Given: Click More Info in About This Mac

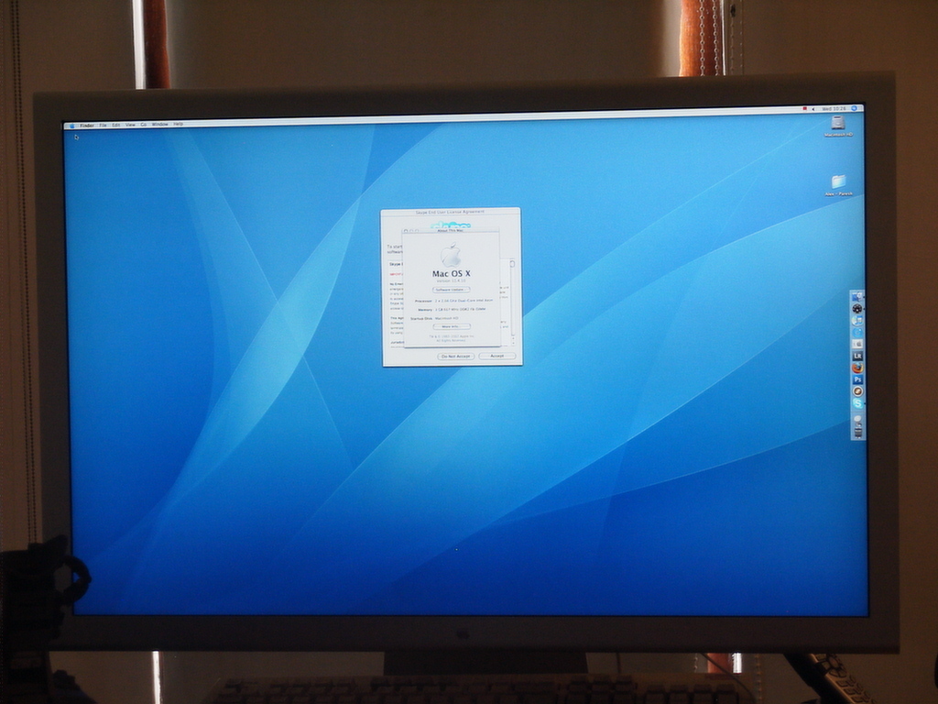Looking at the screenshot, I should (x=452, y=327).
